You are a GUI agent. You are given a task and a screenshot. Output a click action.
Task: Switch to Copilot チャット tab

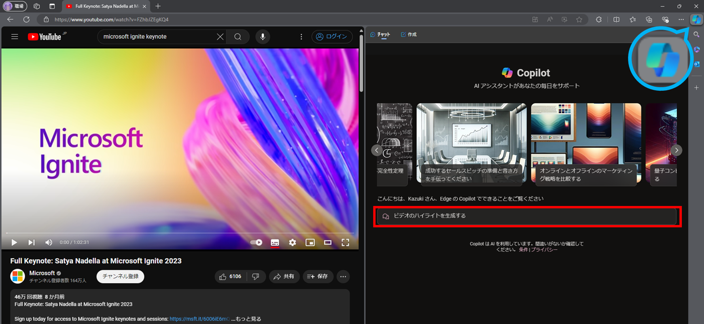tap(380, 35)
